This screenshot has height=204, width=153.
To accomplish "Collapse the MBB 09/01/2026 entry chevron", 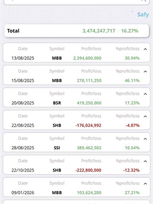I will (x=145, y=184).
